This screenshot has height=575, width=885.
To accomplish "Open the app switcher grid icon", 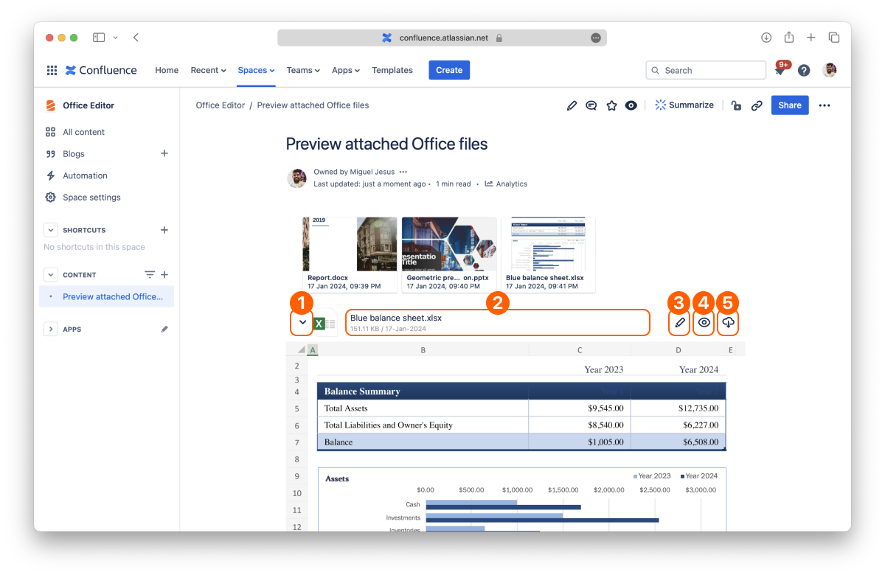I will 52,71.
